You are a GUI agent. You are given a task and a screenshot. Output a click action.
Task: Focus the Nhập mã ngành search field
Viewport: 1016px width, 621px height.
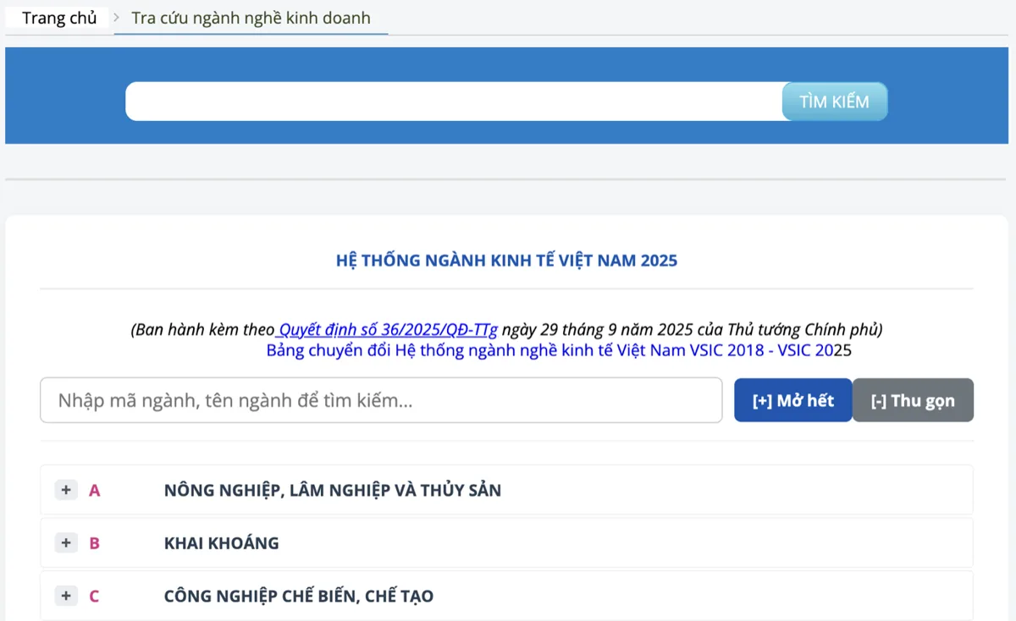pyautogui.click(x=381, y=400)
